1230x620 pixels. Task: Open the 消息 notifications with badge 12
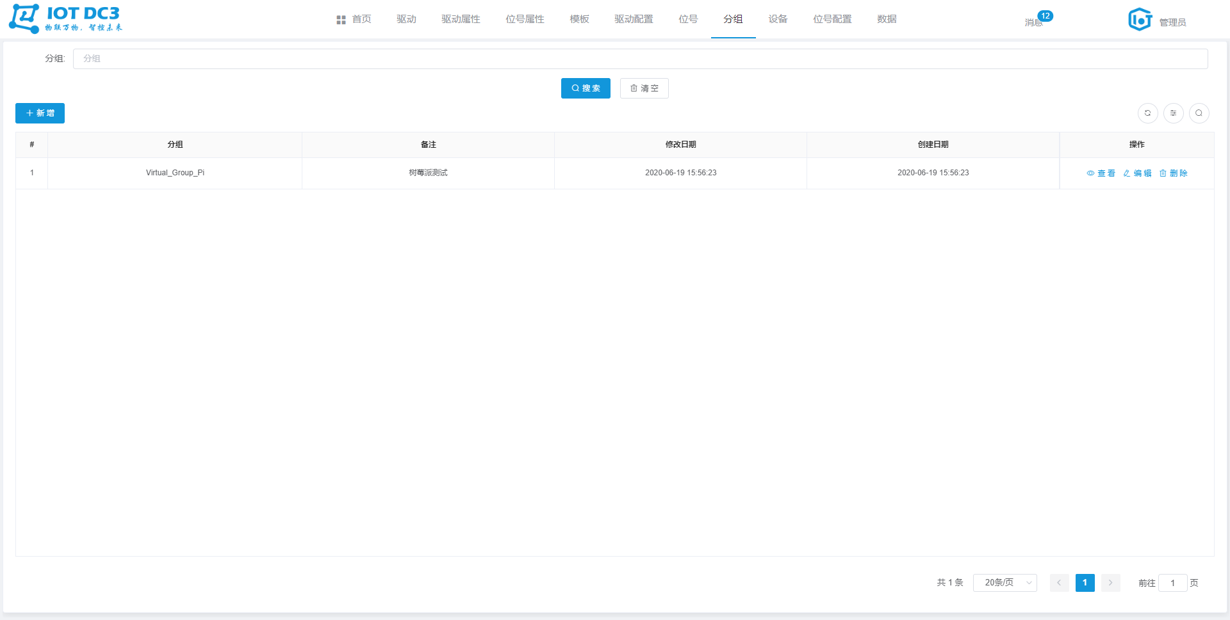click(1038, 20)
